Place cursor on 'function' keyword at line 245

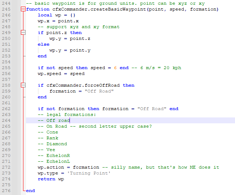[x=38, y=9]
